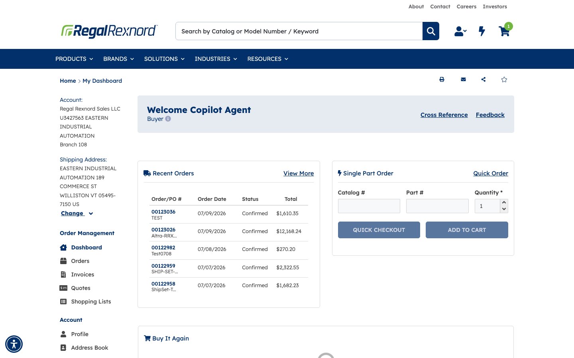Open order 00123036
The width and height of the screenshot is (574, 358).
point(163,212)
